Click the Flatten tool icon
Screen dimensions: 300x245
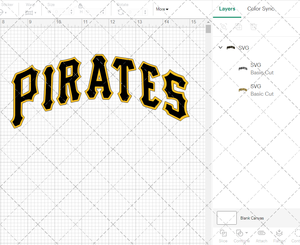click(x=279, y=233)
